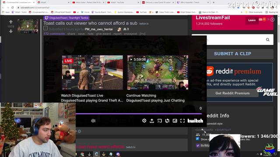Image resolution: width=280 pixels, height=157 pixels.
Task: Click the +SHORTCUT link
Action: pyautogui.click(x=223, y=130)
